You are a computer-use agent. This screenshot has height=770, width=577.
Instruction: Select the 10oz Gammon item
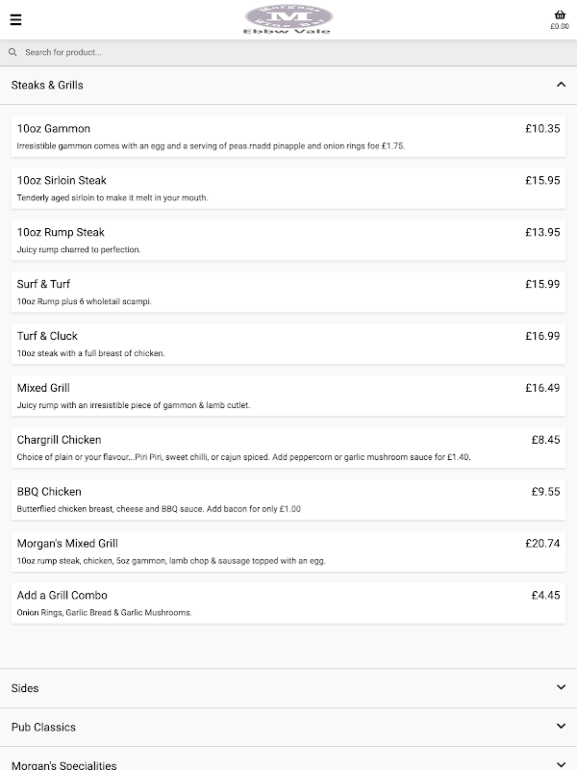288,137
